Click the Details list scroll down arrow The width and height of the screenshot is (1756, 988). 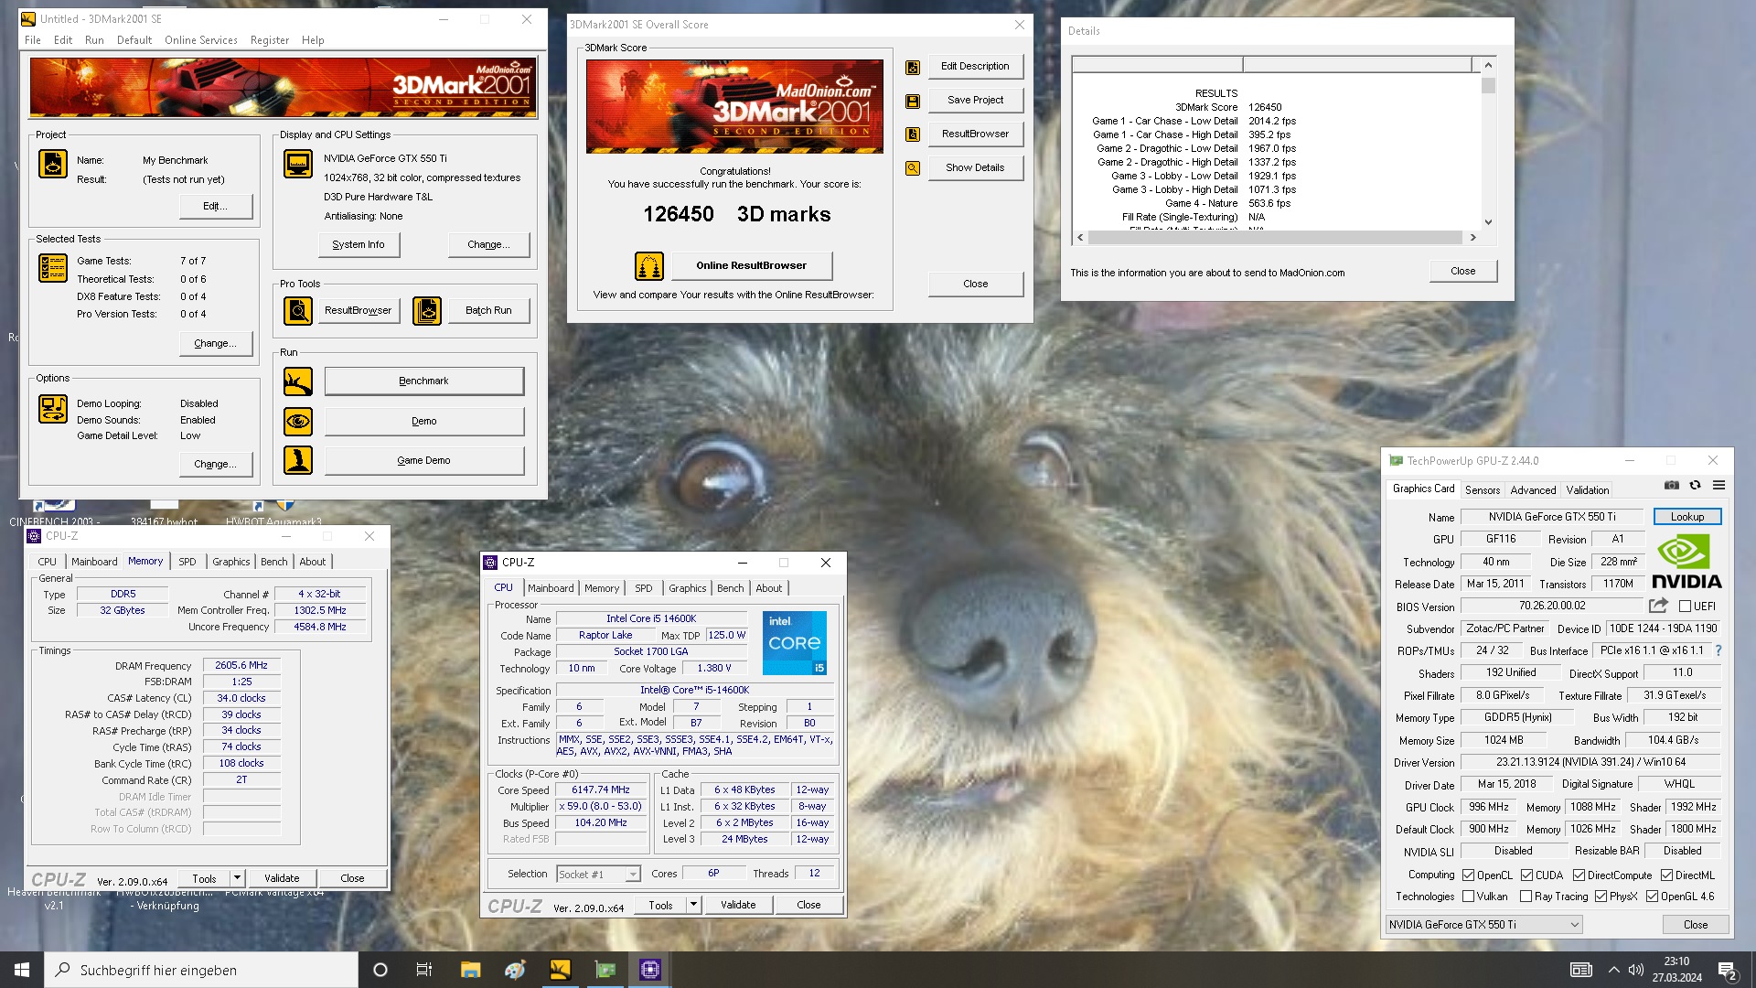pyautogui.click(x=1488, y=221)
